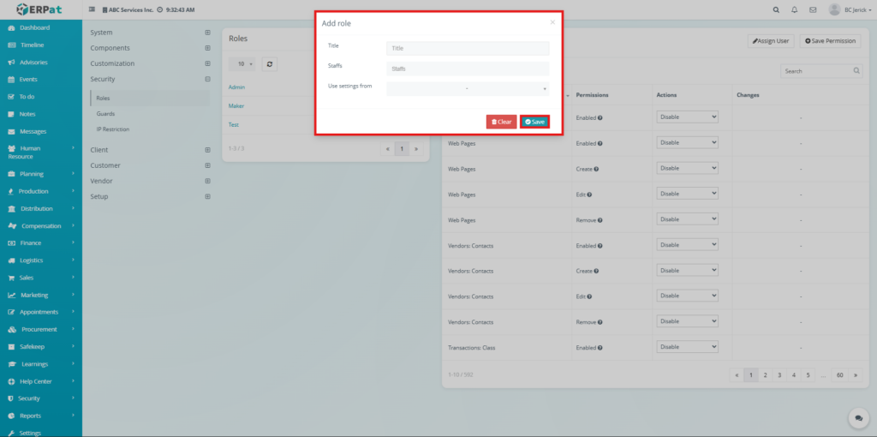Expand Reports sidebar menu
This screenshot has height=437, width=877.
(x=41, y=416)
